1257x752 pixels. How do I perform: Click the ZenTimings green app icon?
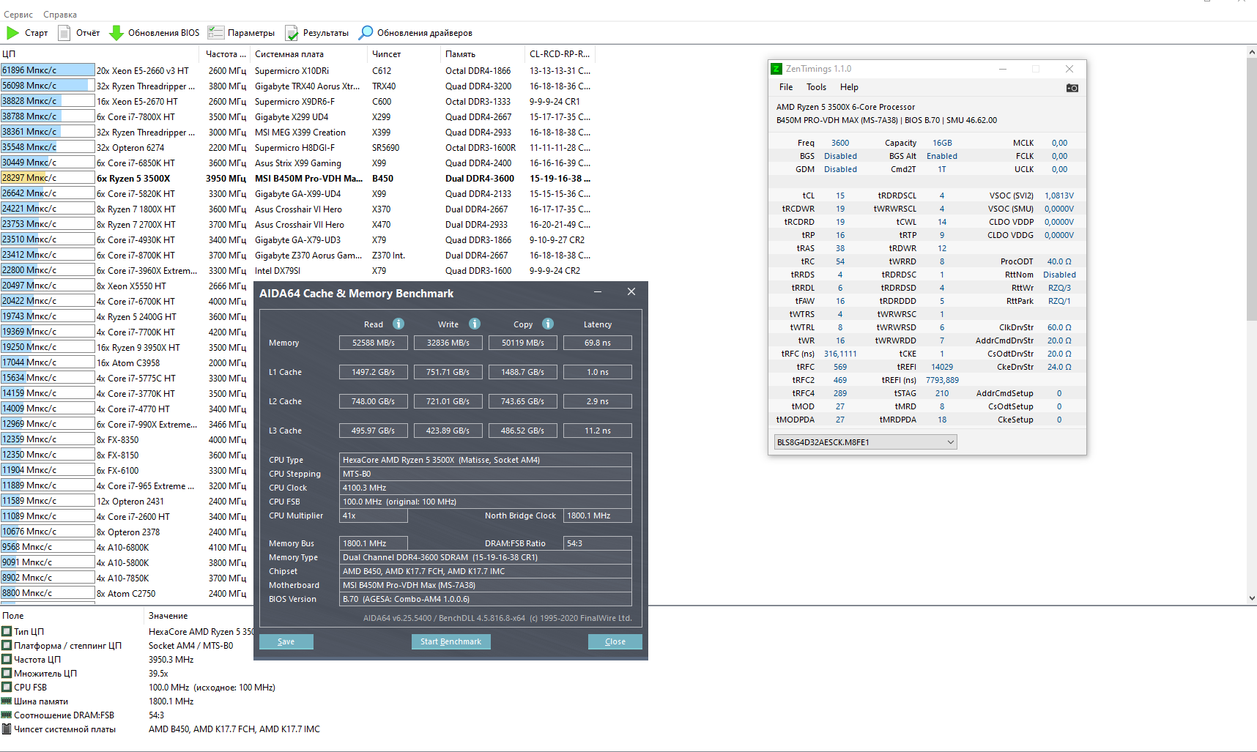[x=776, y=69]
